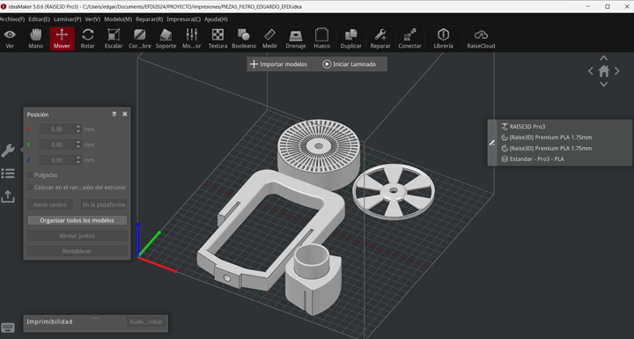
Task: Open the Booleano tool
Action: (244, 39)
